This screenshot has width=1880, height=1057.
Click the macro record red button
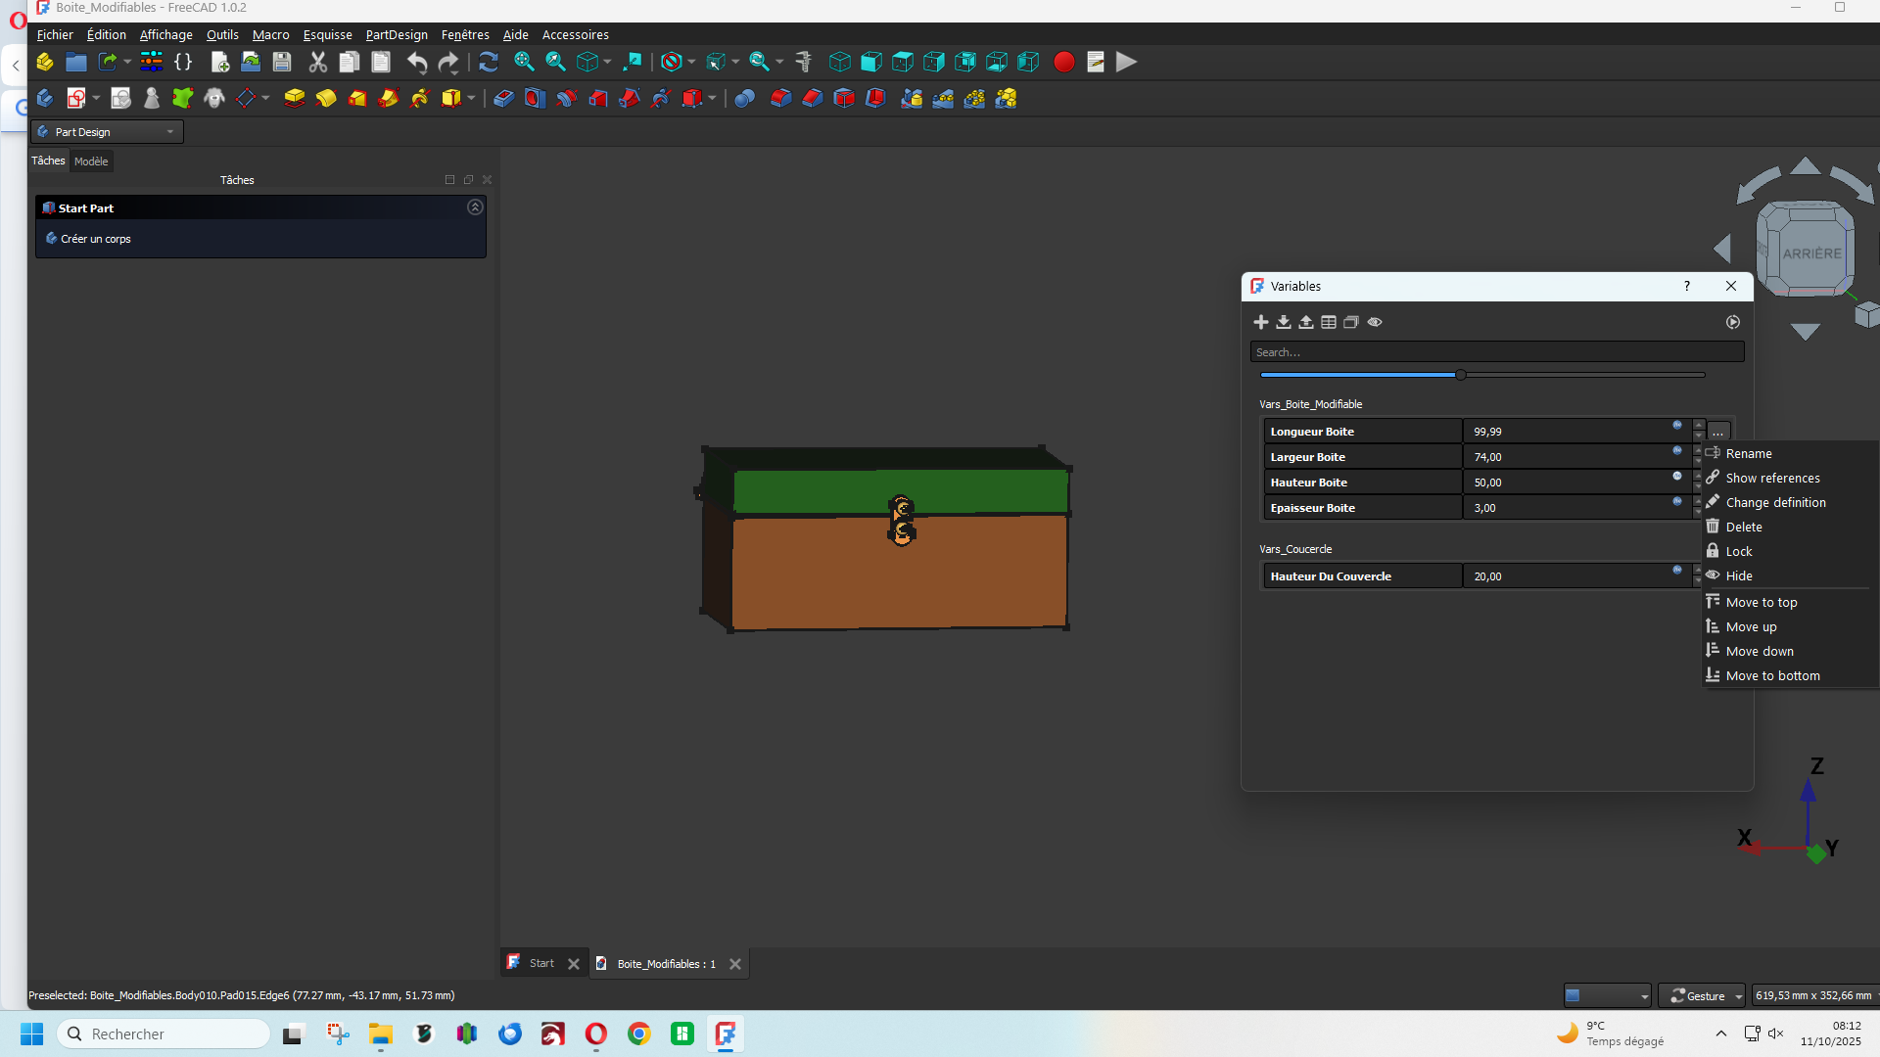(x=1064, y=63)
